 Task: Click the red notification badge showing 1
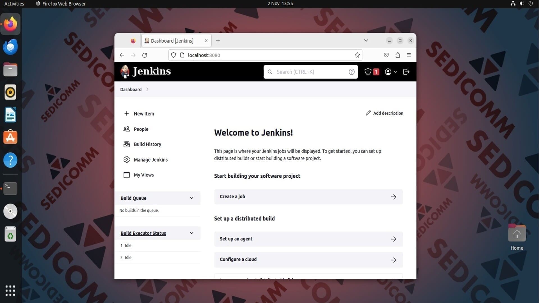376,72
